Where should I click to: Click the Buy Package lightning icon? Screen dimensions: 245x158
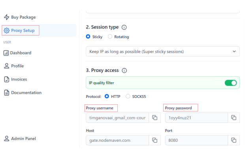[6, 17]
